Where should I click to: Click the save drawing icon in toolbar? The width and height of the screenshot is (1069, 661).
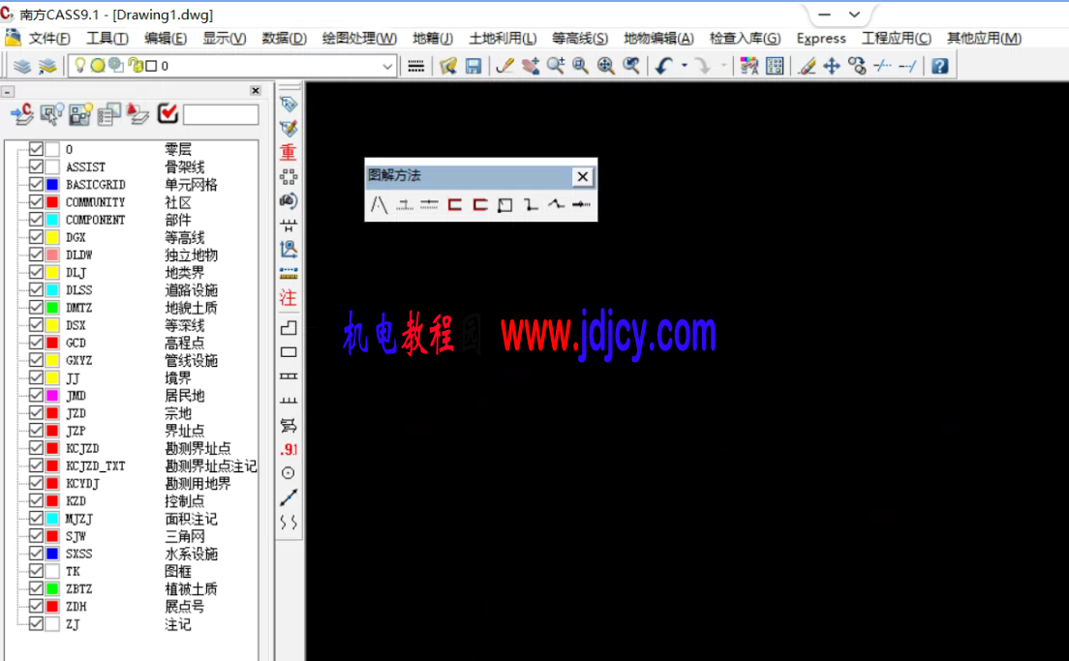[473, 66]
